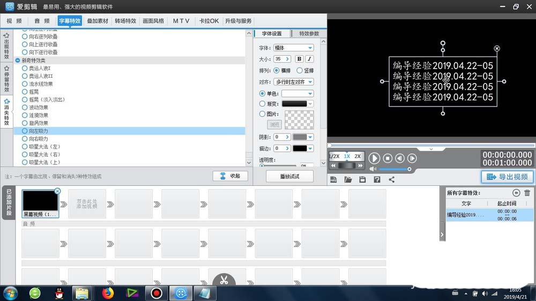Switch to the 叠加素材 tab
536x301 pixels.
click(x=98, y=21)
